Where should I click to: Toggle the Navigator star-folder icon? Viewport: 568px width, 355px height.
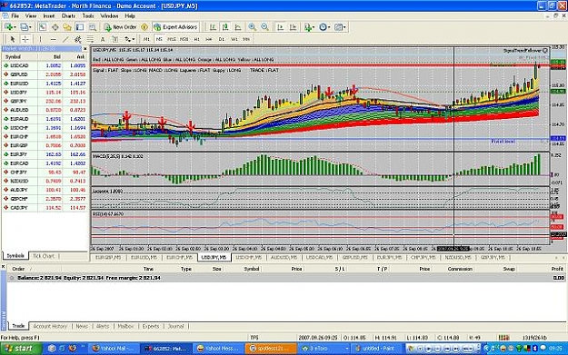coord(67,26)
